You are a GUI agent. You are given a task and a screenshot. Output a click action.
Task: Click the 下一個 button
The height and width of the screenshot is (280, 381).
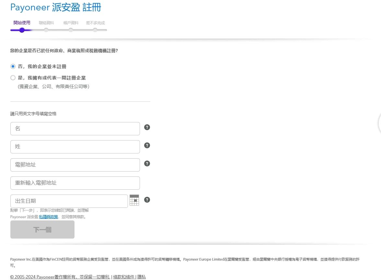pos(42,230)
